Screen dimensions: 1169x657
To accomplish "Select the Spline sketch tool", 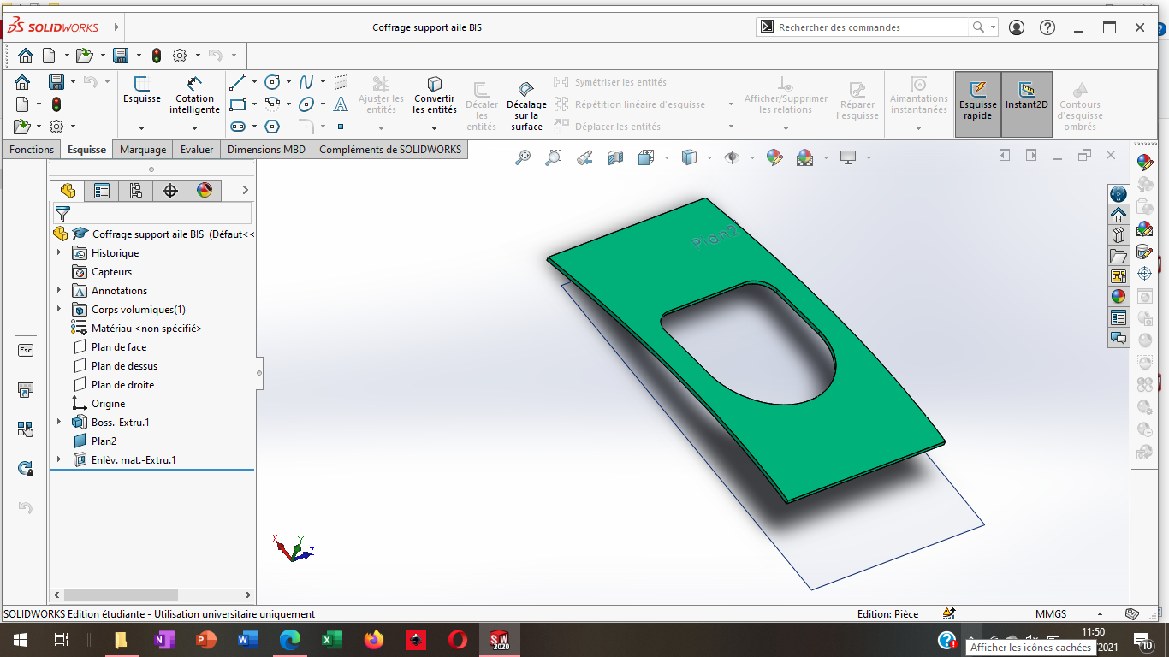I will (306, 82).
